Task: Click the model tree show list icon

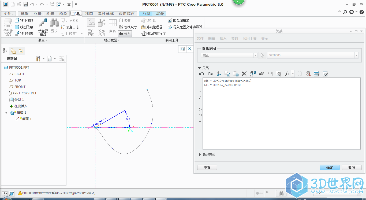Action: pyautogui.click(x=49, y=59)
